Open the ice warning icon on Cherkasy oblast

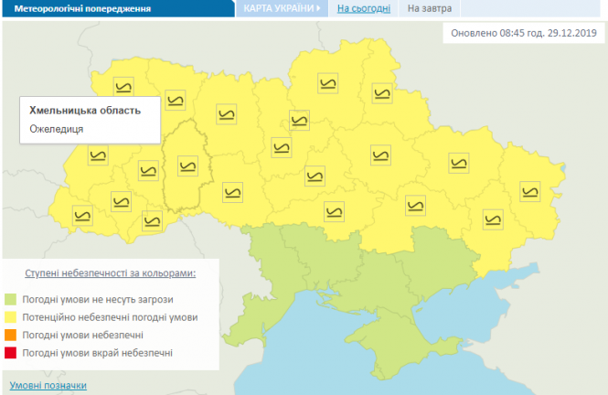coord(315,176)
